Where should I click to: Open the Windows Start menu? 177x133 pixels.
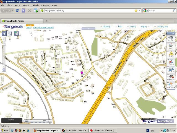click(x=5, y=131)
